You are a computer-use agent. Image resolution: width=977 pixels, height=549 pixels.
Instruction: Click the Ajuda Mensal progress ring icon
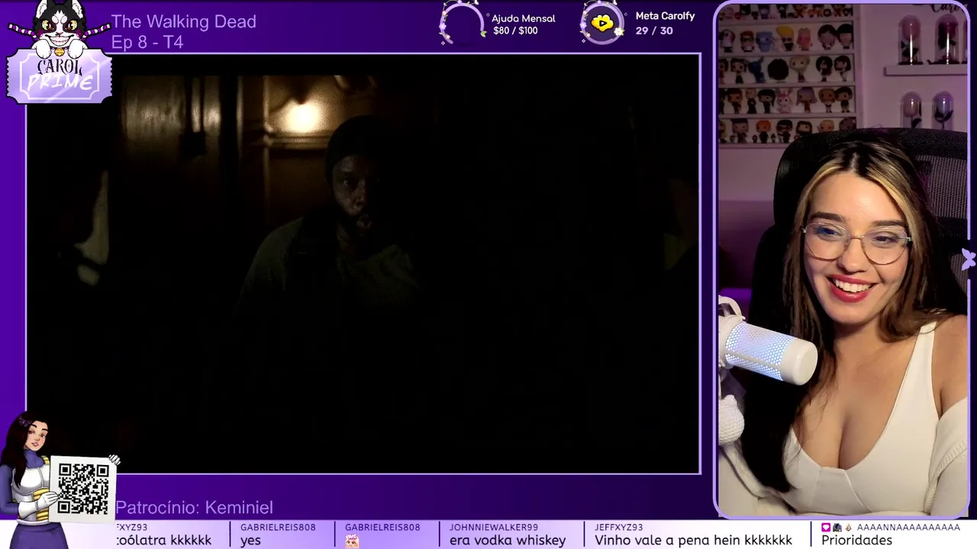click(462, 23)
